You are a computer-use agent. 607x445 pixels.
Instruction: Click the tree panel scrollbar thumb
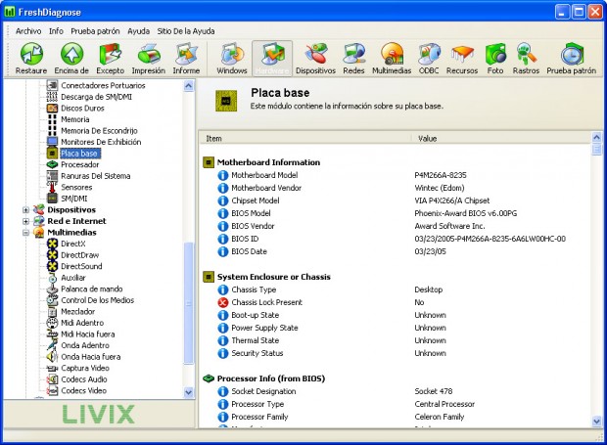click(x=189, y=303)
